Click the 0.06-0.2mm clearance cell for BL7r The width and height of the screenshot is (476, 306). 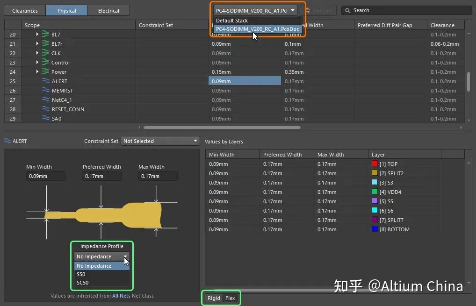(445, 44)
